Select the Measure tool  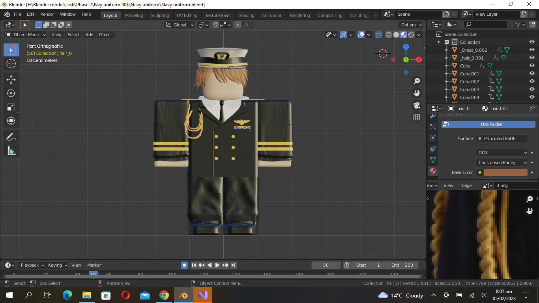click(11, 151)
